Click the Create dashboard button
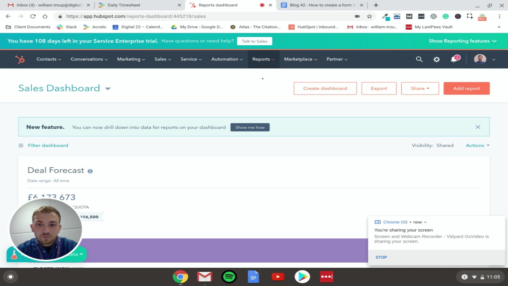This screenshot has width=508, height=286. coord(325,88)
